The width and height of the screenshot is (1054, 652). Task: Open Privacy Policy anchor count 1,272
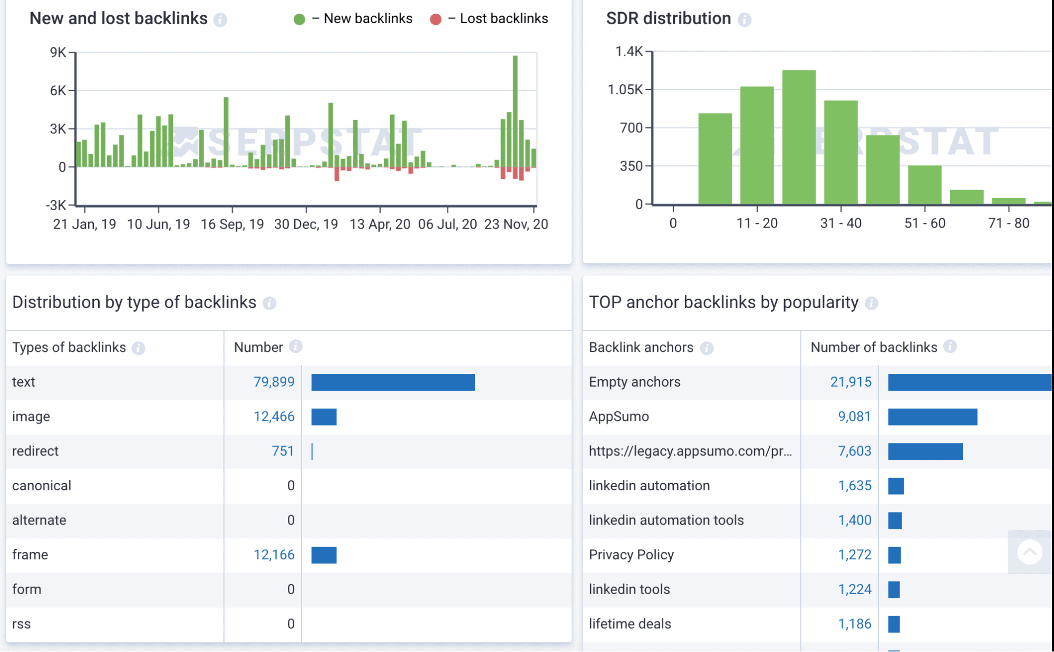[x=854, y=555]
